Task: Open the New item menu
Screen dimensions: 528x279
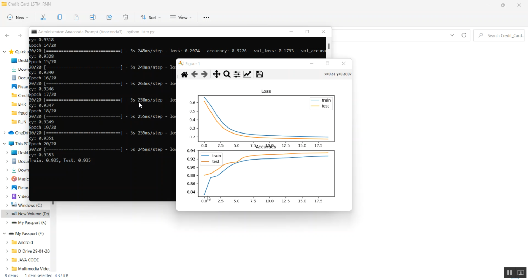Action: [x=18, y=17]
